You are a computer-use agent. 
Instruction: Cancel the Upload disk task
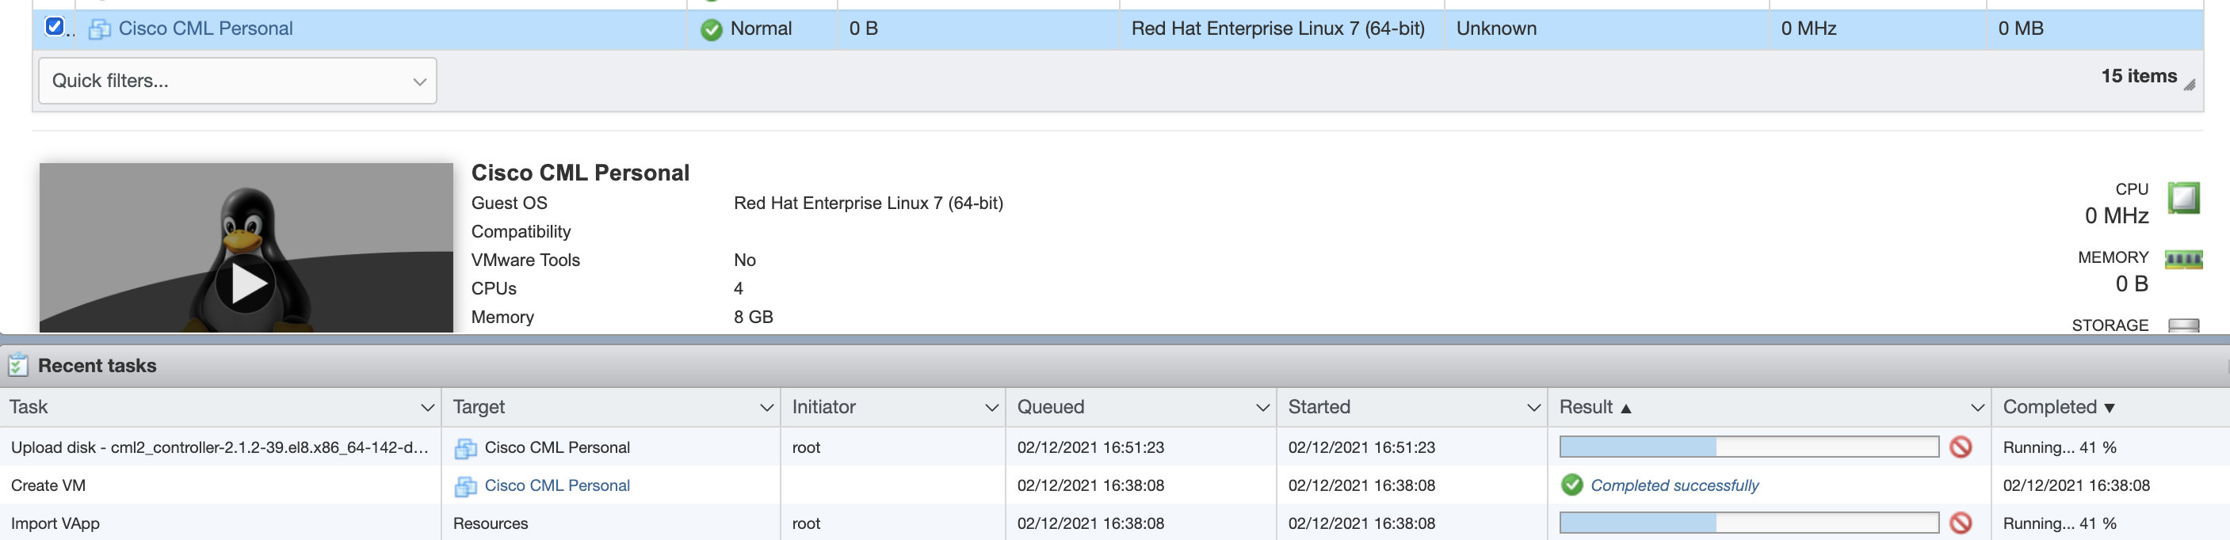(1961, 447)
